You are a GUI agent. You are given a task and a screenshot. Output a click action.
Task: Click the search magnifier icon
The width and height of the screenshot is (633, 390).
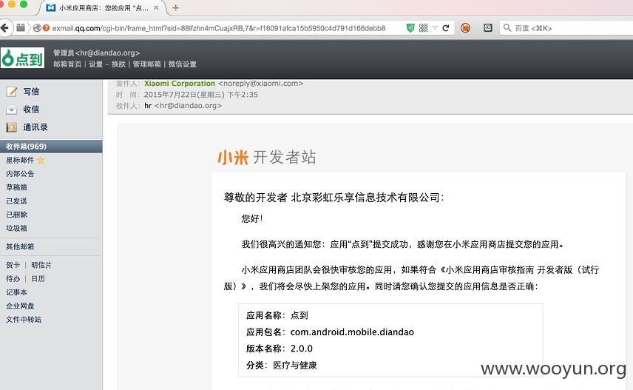coord(507,28)
